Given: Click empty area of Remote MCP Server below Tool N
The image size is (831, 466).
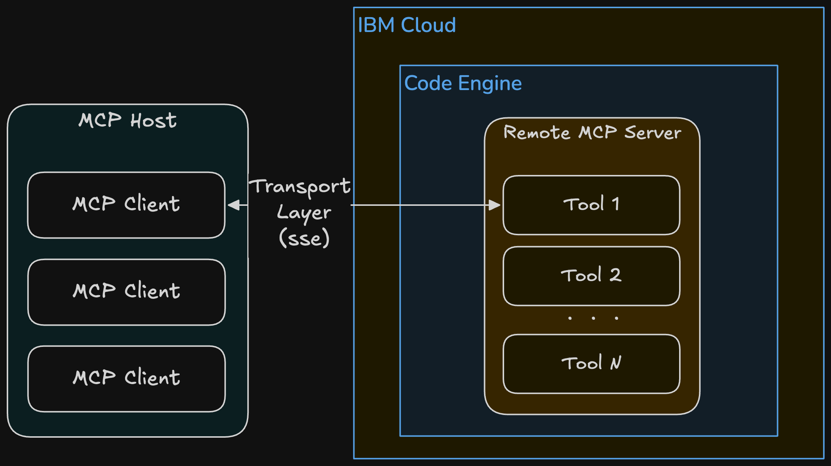Looking at the screenshot, I should [x=591, y=404].
